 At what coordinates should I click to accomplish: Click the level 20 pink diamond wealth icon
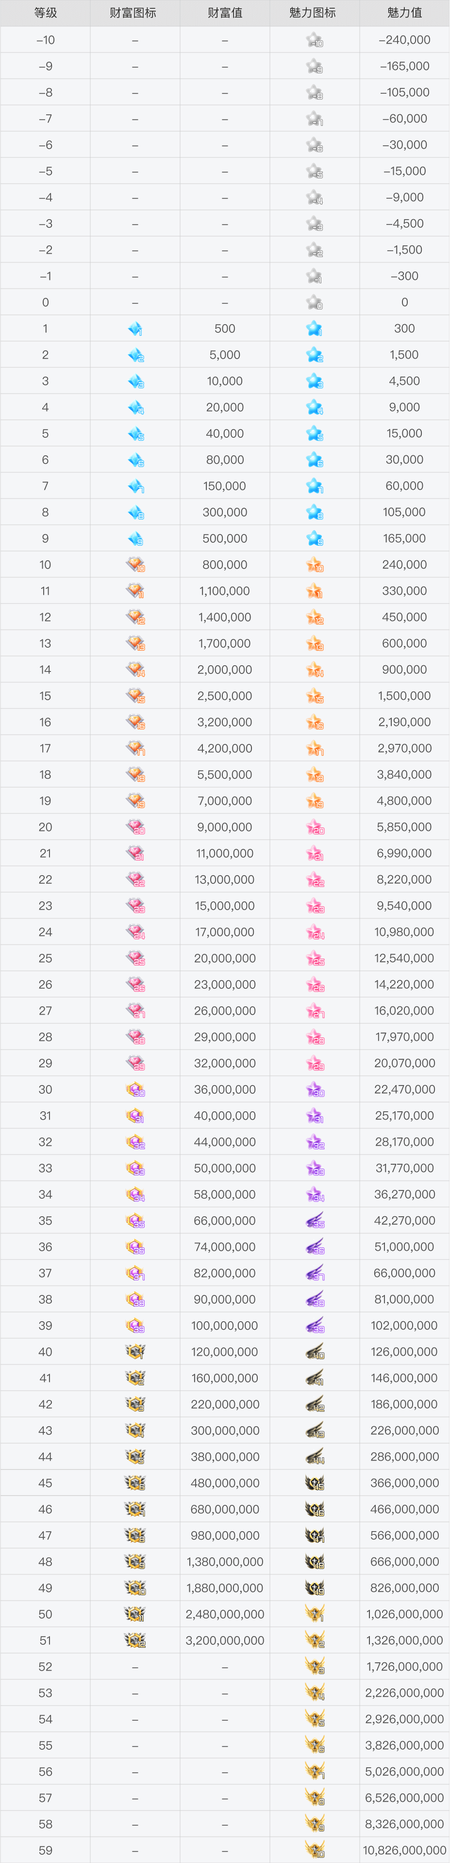click(135, 828)
